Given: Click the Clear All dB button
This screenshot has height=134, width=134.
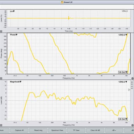Looking at the screenshot, I should point(95,130).
